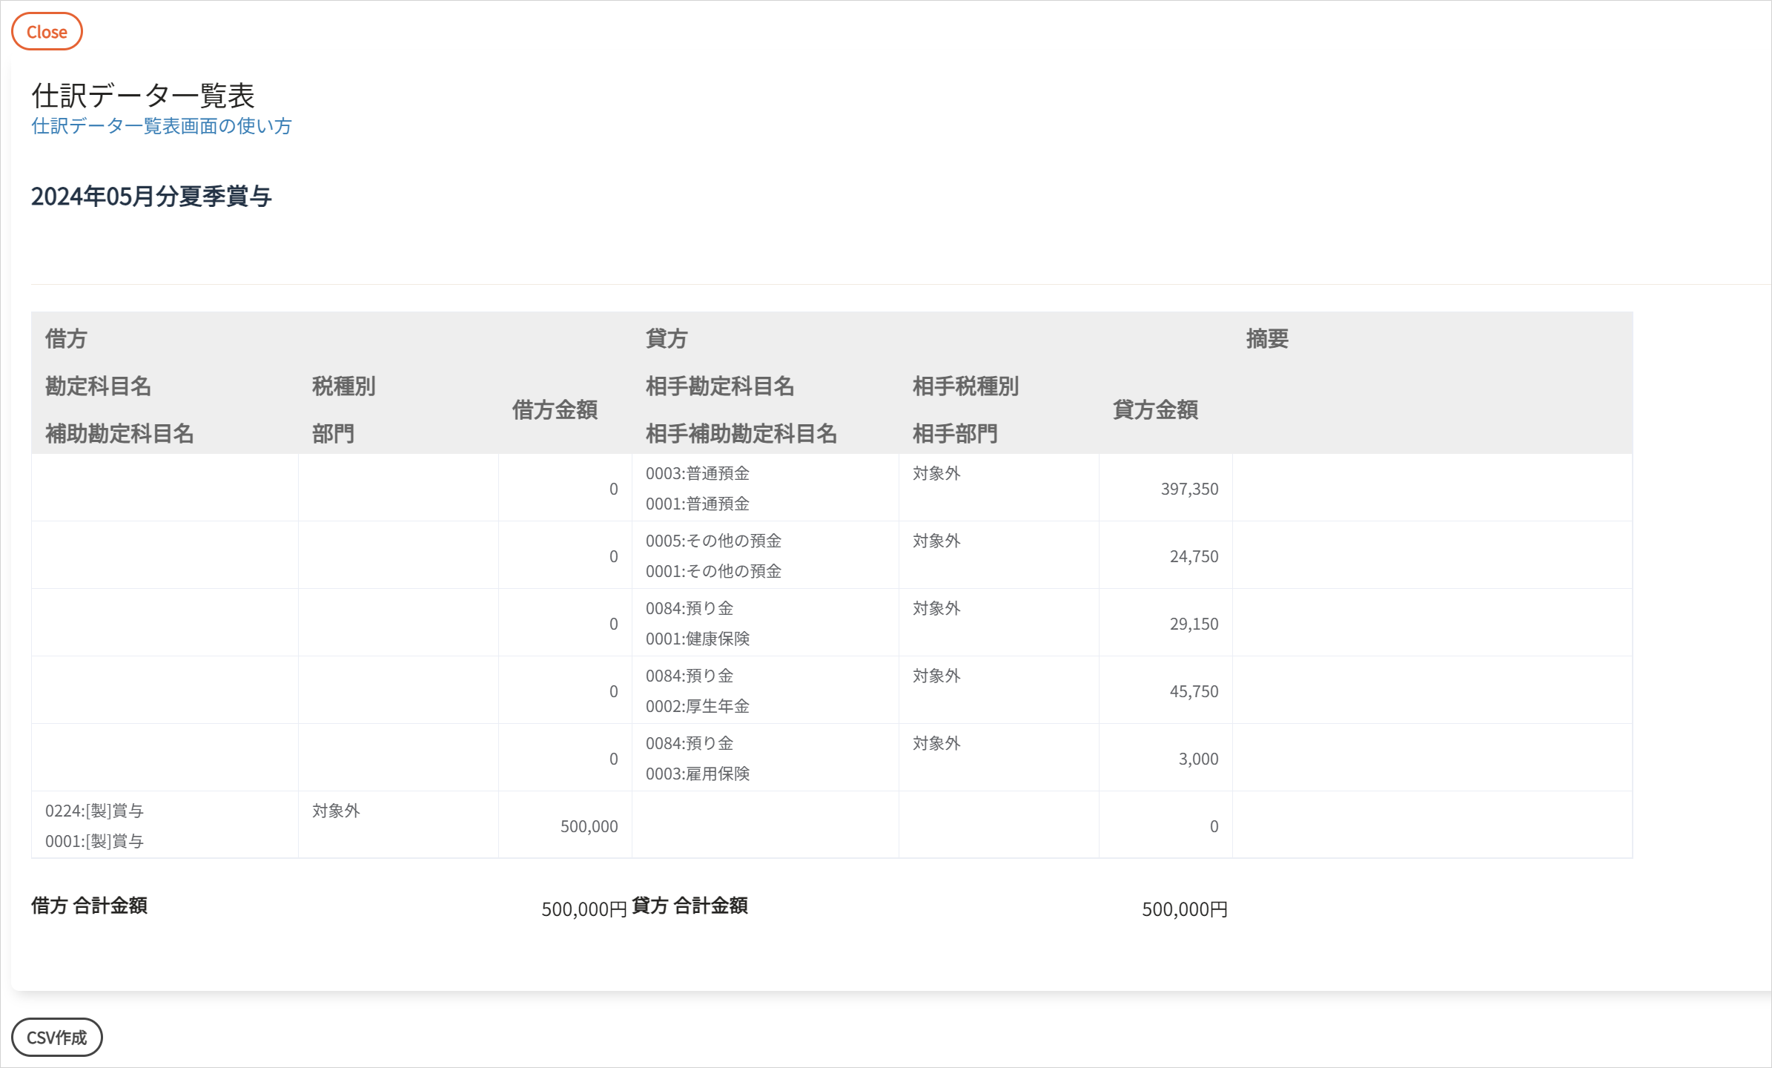
Task: Click the 397,350 credit amount cell
Action: [1189, 489]
